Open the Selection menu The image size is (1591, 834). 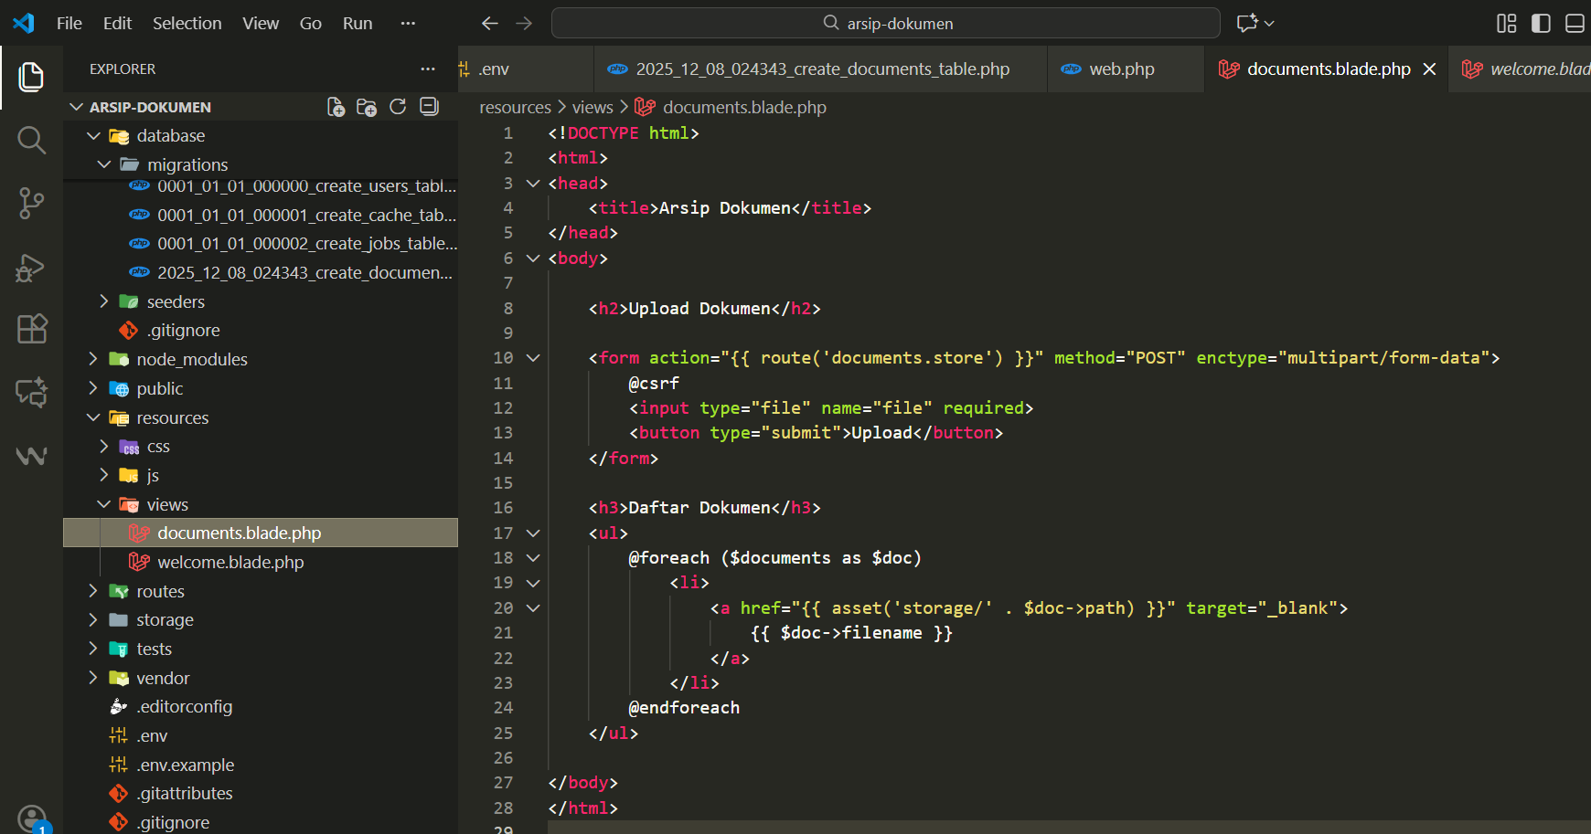tap(187, 23)
